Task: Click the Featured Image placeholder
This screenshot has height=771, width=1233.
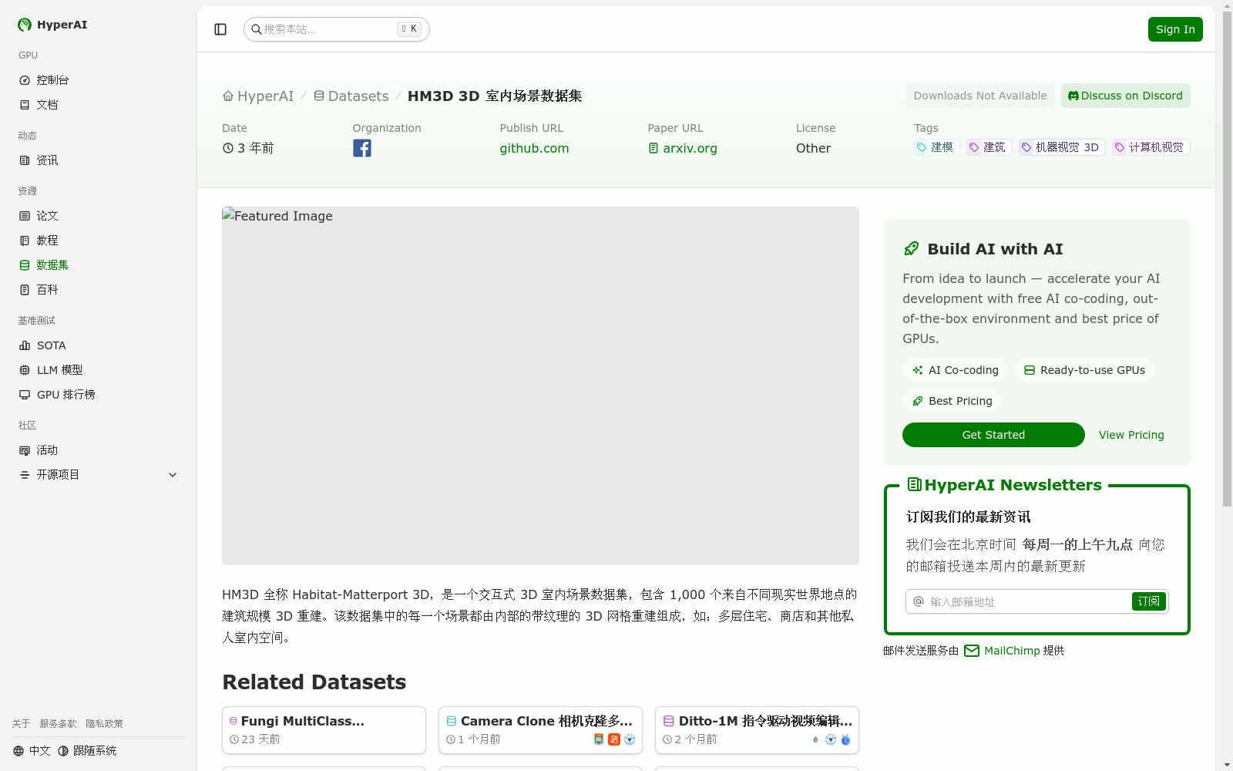Action: [540, 385]
